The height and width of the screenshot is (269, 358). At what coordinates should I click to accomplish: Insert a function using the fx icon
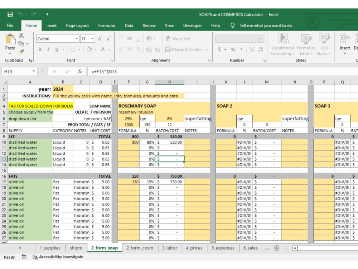click(80, 72)
